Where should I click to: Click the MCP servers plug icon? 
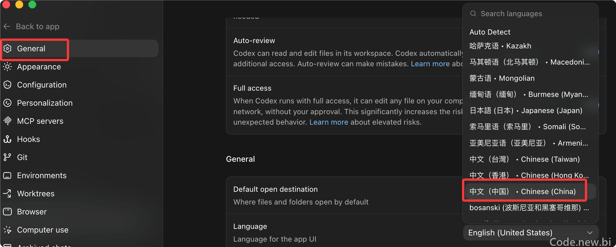coord(7,121)
